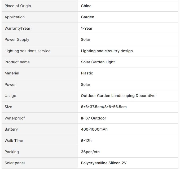Click the size value 6*6*37.5cm/8*8*56.5cm
The height and width of the screenshot is (169, 180).
click(x=104, y=107)
